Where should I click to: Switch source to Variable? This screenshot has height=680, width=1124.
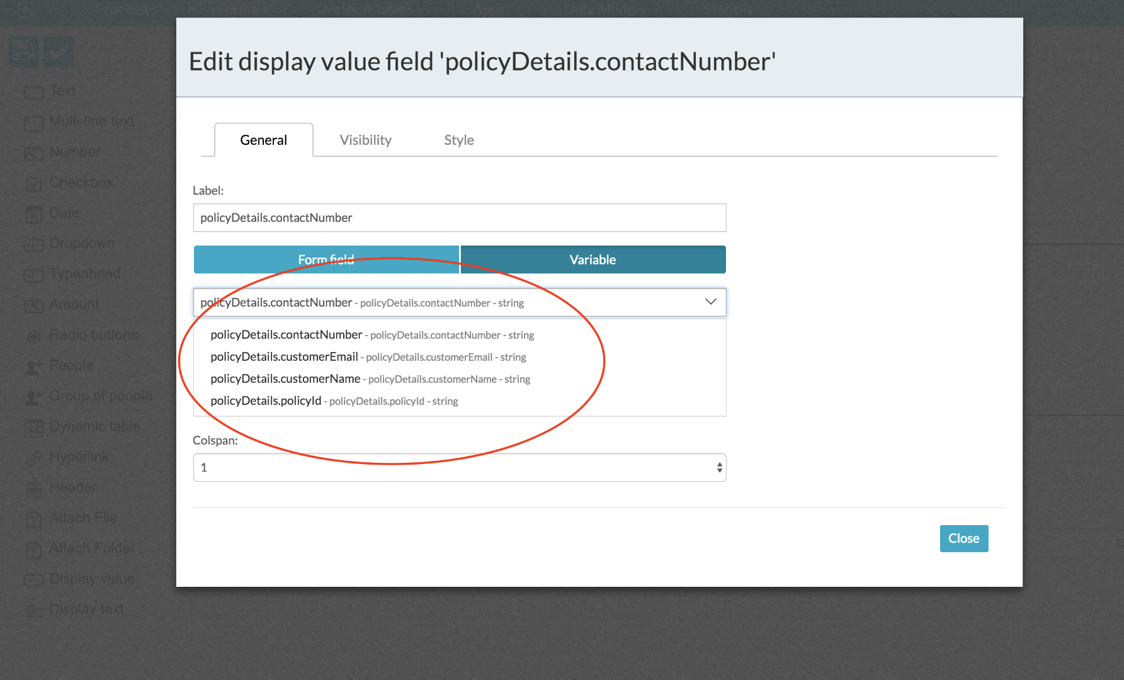[593, 259]
